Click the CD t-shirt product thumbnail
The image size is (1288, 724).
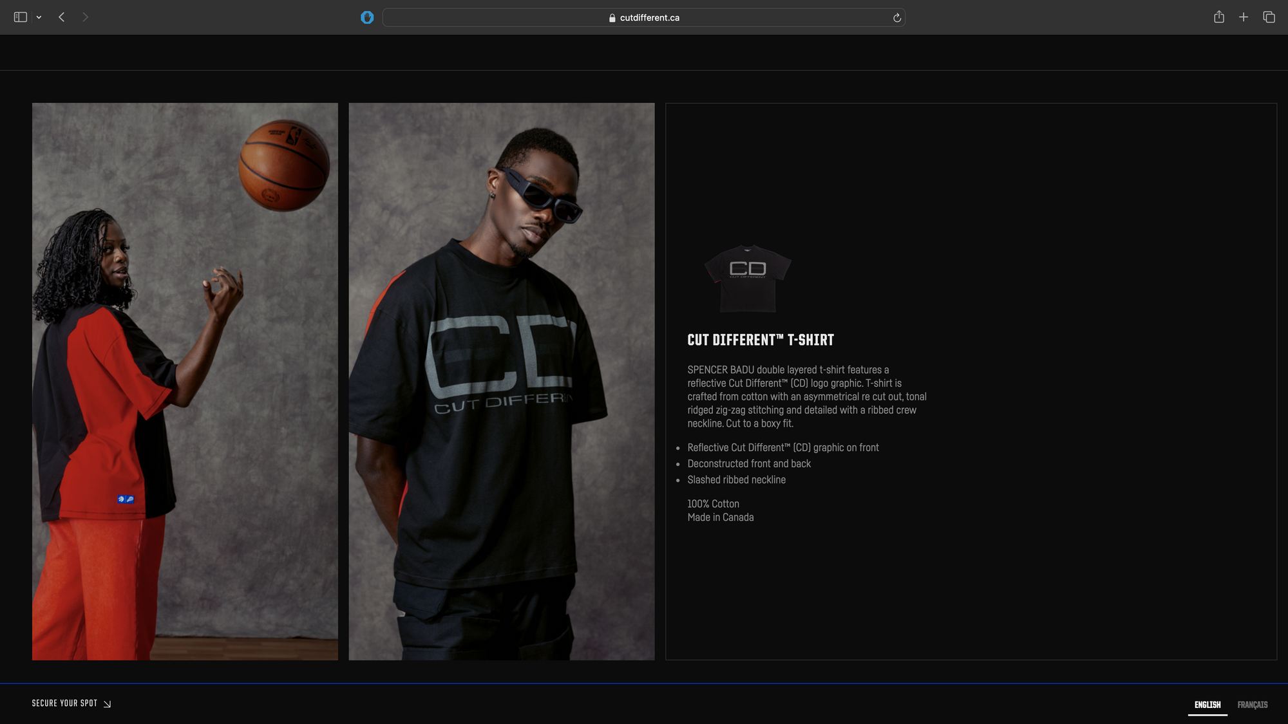point(747,277)
